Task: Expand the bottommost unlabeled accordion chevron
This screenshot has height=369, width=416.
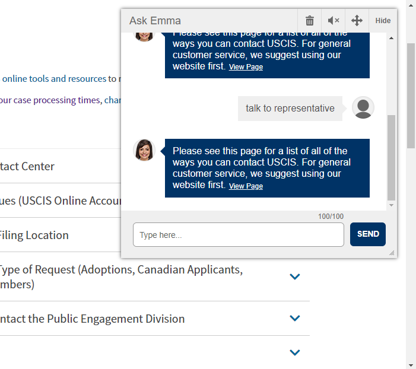Action: click(294, 353)
